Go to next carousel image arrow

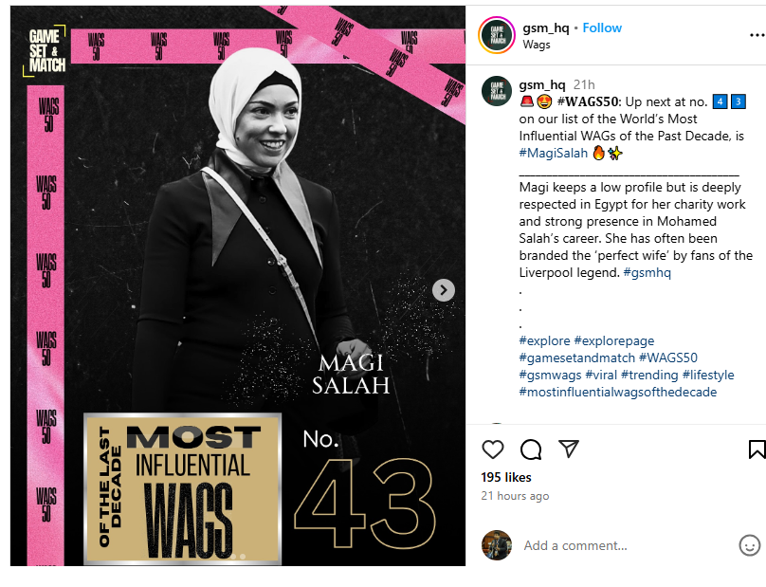pos(443,290)
